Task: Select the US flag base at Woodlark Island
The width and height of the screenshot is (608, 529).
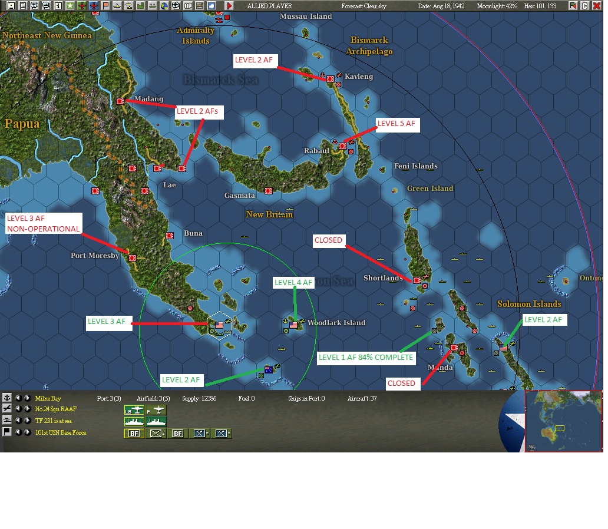Action: coord(293,325)
